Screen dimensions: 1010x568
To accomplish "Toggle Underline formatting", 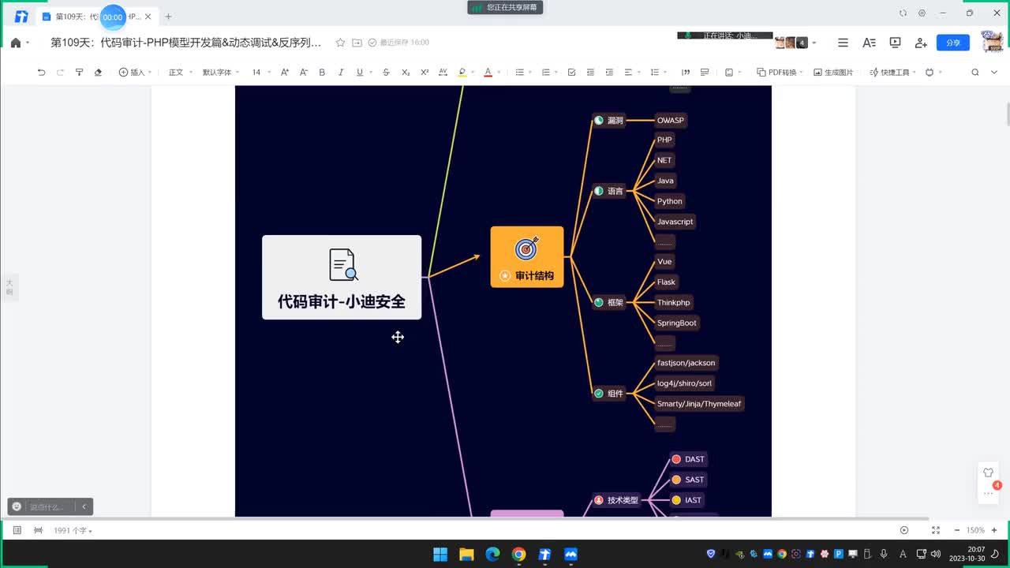I will click(x=360, y=73).
